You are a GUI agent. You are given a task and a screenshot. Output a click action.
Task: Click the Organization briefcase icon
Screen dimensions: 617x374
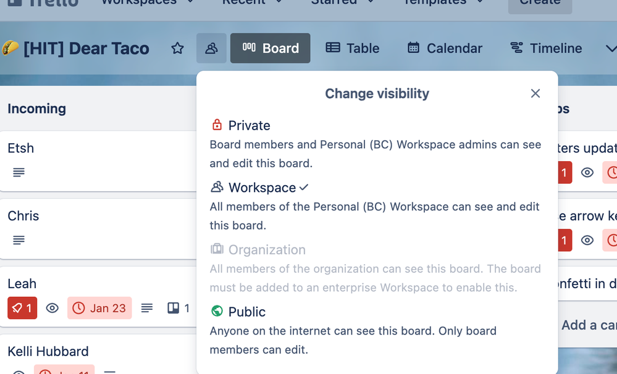pos(217,249)
